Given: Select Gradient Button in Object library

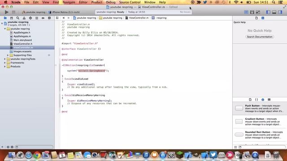Looking at the screenshot, I should coord(260,122).
